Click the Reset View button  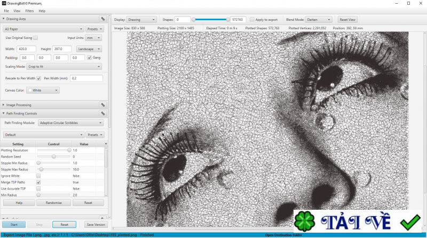[347, 19]
